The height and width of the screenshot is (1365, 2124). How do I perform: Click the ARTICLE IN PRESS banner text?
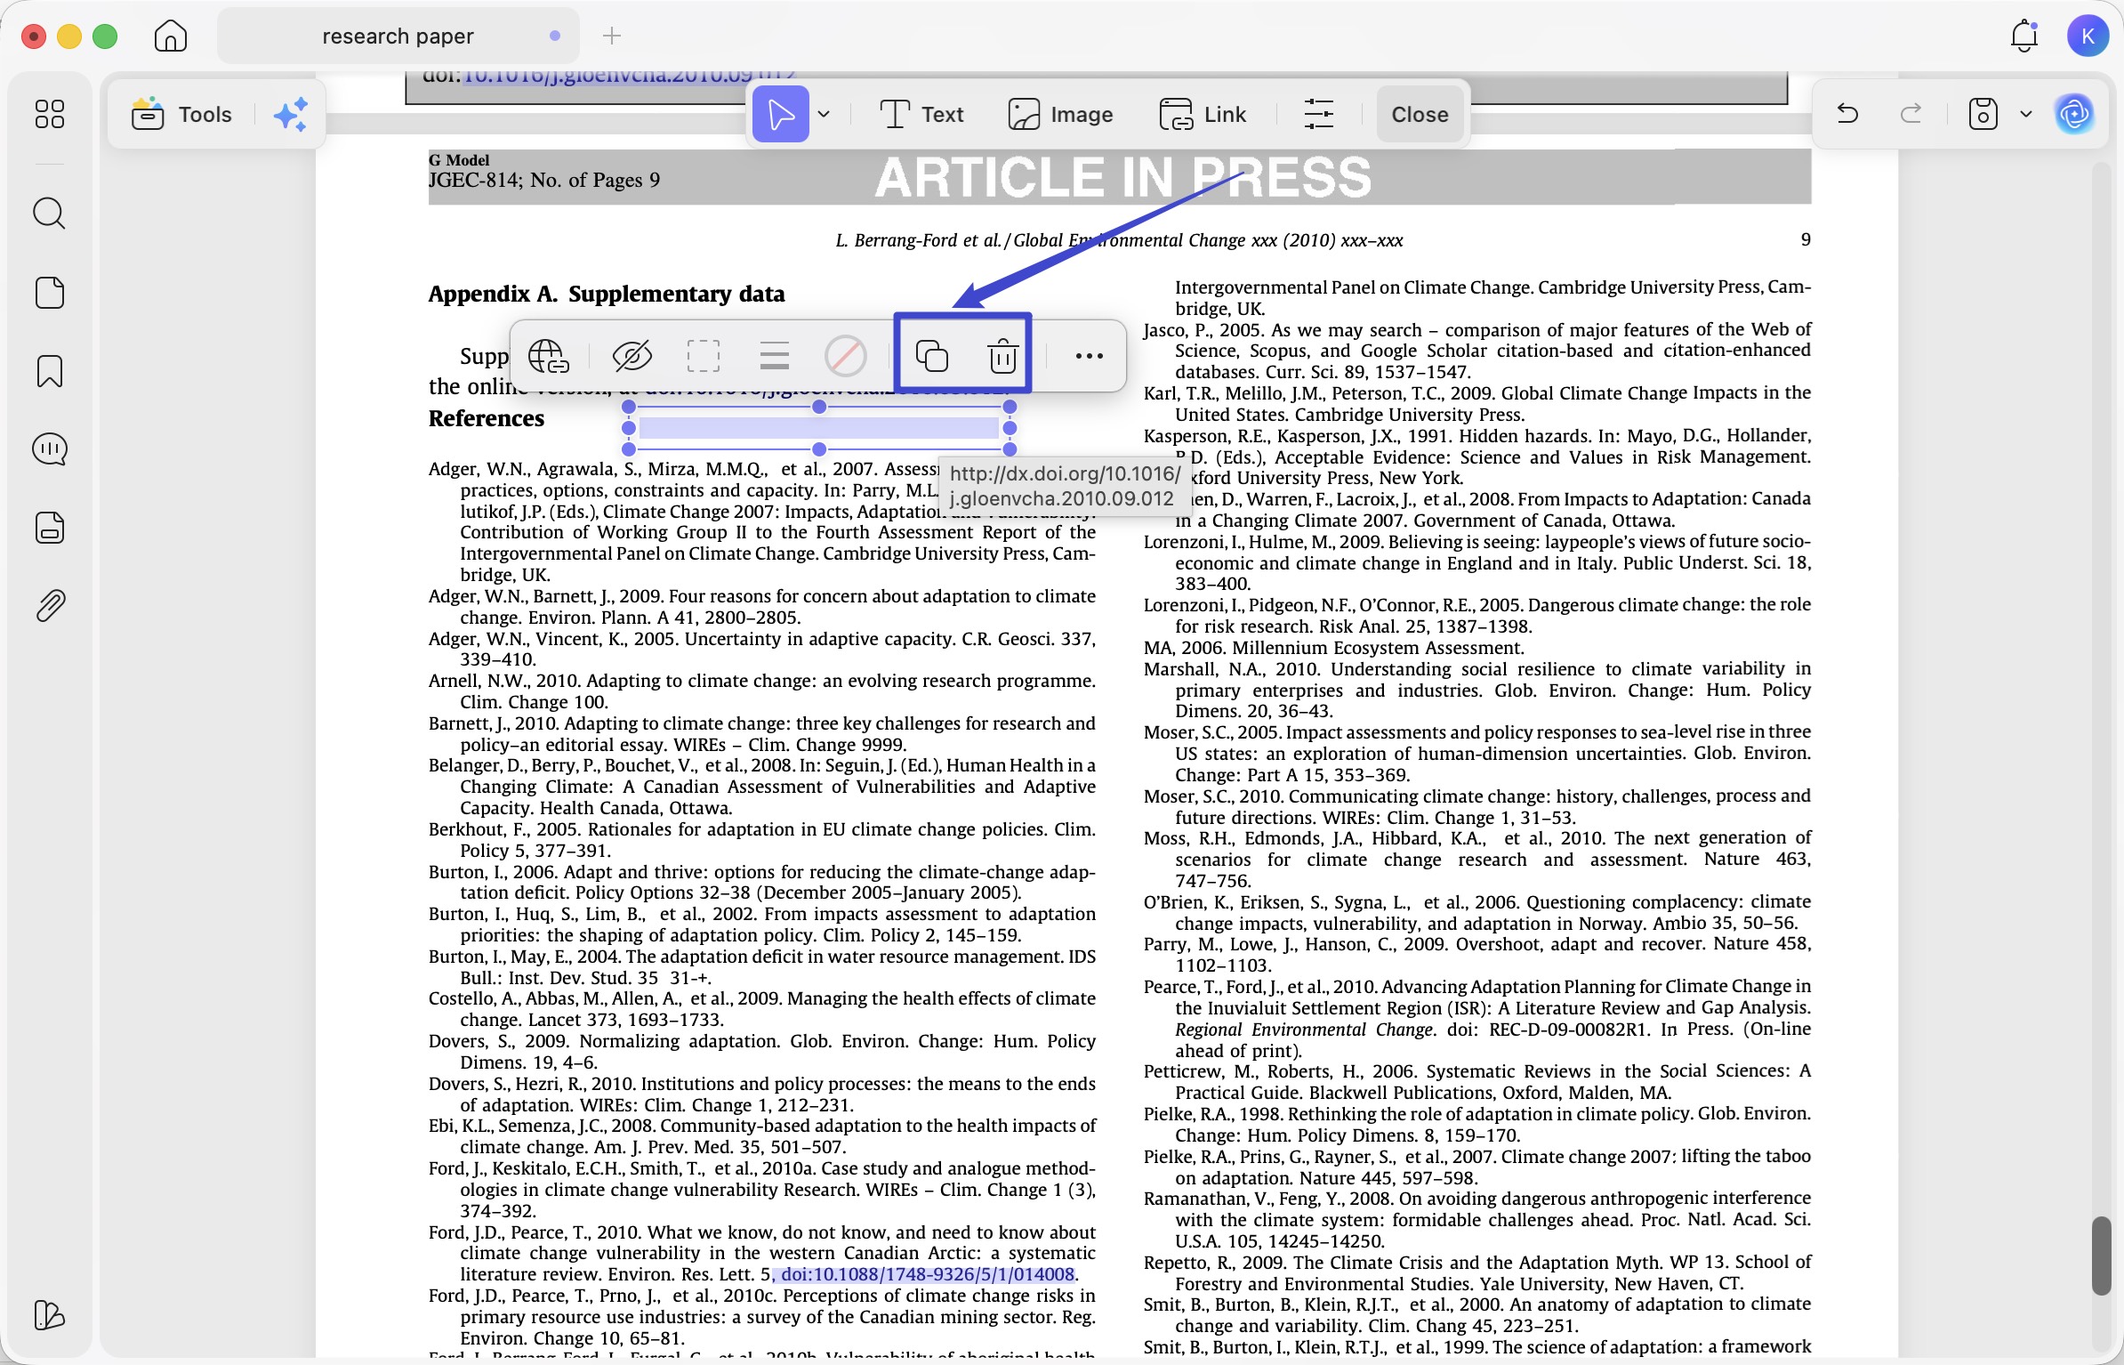click(x=1122, y=177)
